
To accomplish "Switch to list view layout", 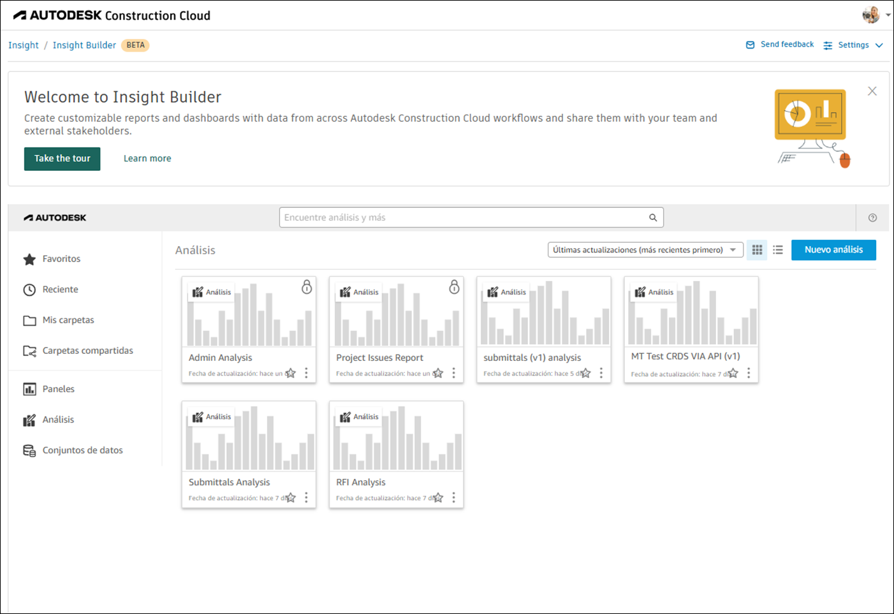I will coord(778,250).
